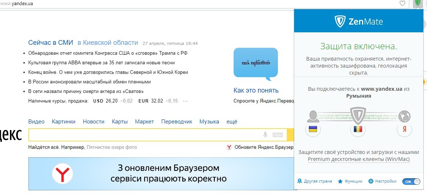The width and height of the screenshot is (427, 194).
Task: Open news about Конгресса США report
Action: (108, 53)
